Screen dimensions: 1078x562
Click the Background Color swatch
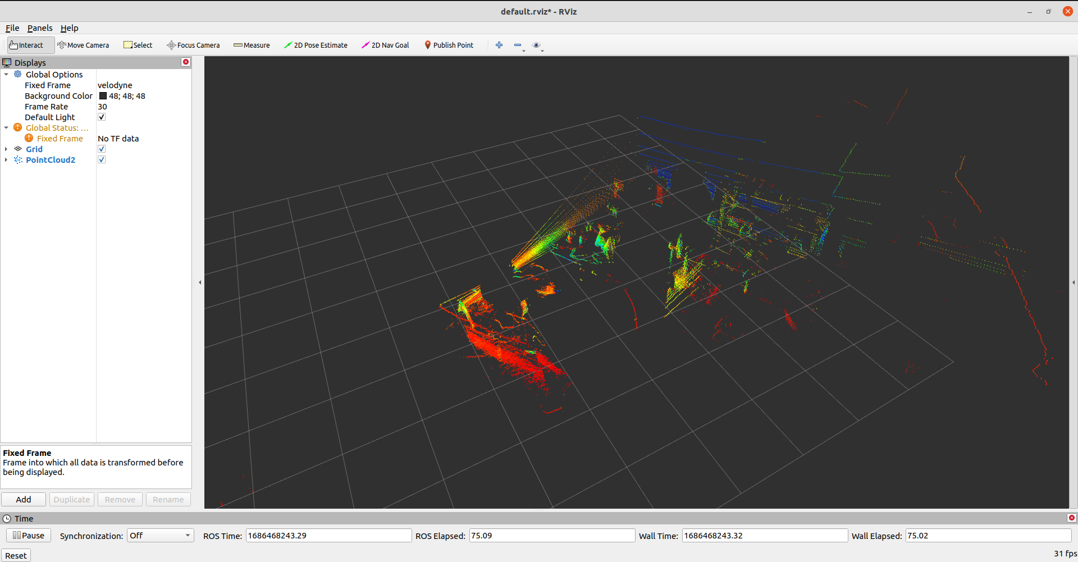tap(103, 96)
